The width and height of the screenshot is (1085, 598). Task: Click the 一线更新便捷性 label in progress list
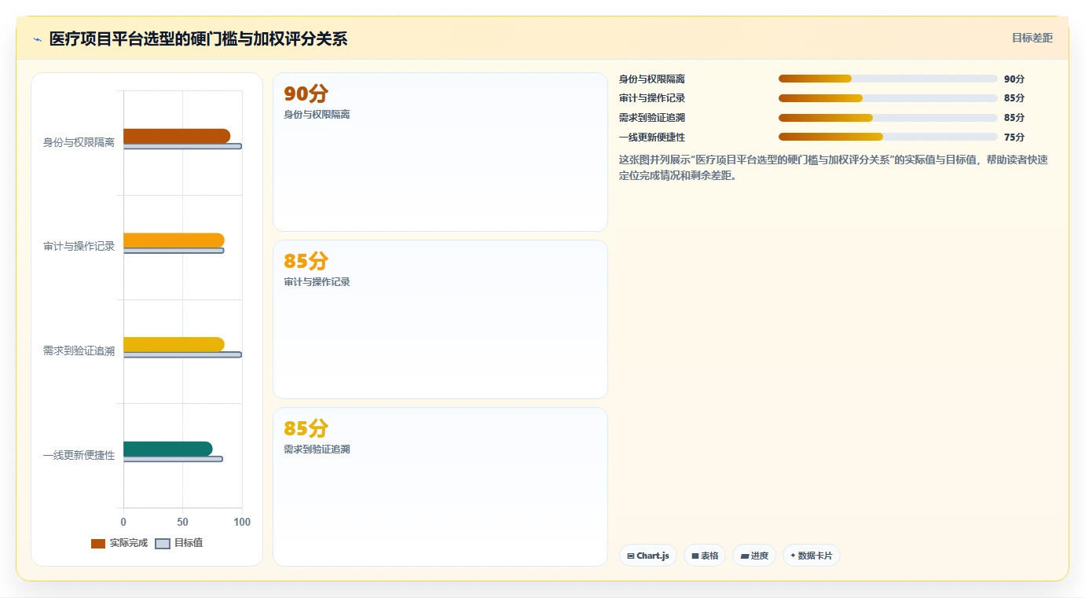pyautogui.click(x=652, y=137)
